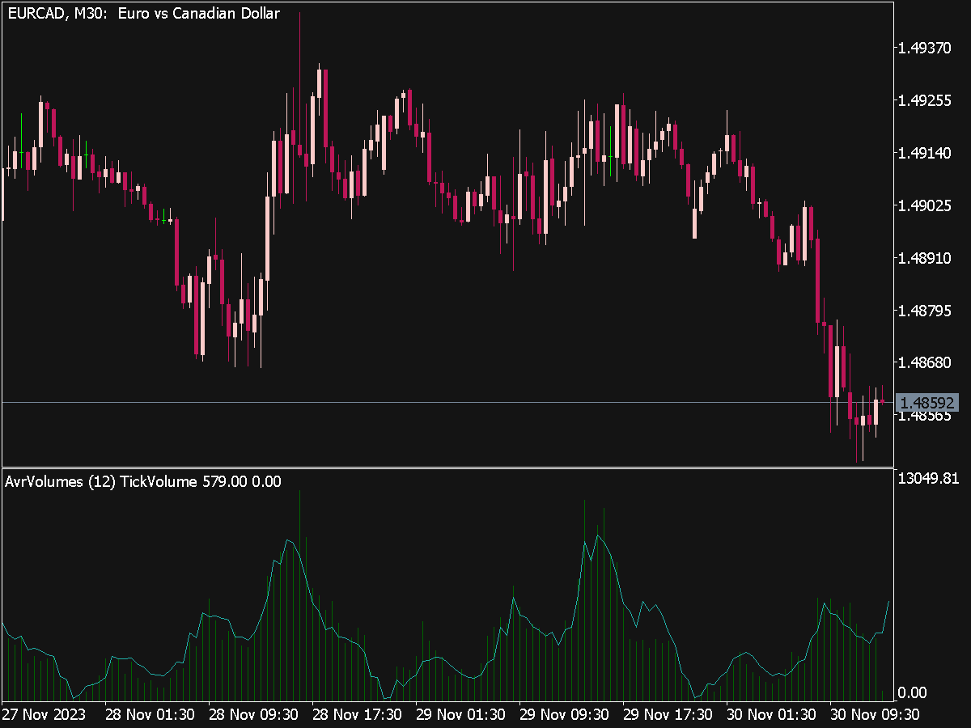Image resolution: width=971 pixels, height=728 pixels.
Task: Click the 30 Nov 09:30 time label
Action: [x=875, y=715]
